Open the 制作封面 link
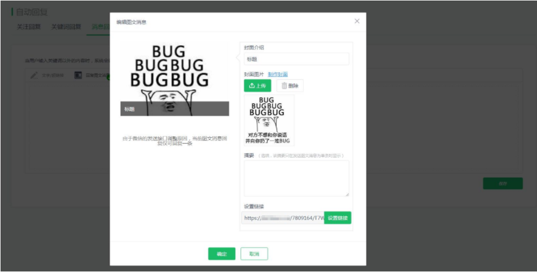 [x=278, y=74]
